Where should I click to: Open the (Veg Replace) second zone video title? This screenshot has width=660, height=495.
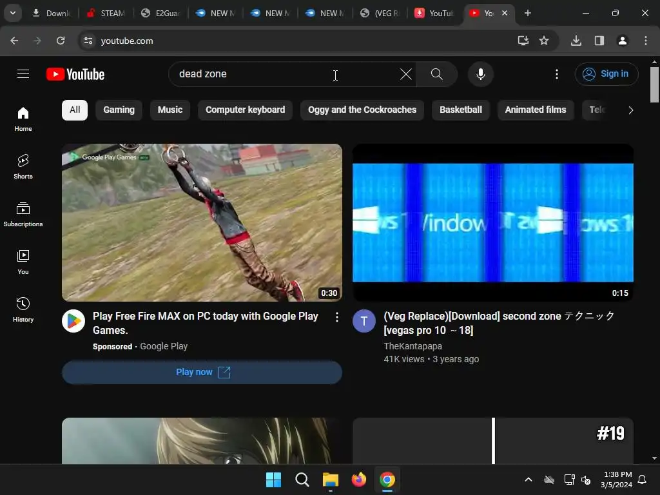[499, 324]
